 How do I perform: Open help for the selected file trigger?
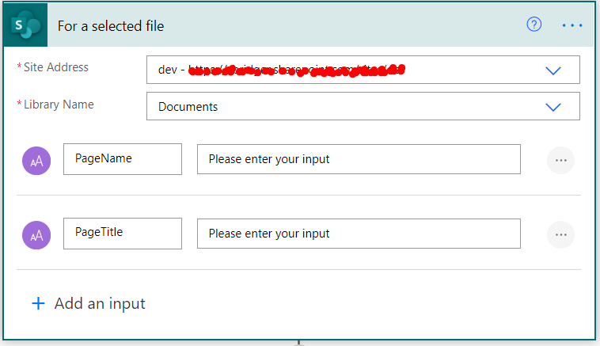pos(534,25)
